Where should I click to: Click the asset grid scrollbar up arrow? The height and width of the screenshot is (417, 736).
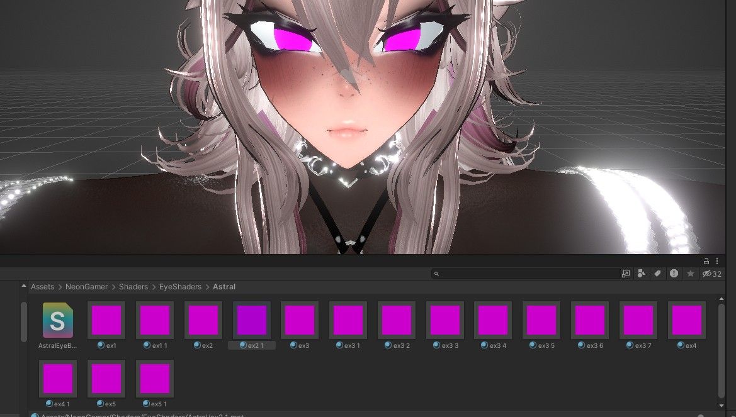pos(722,299)
